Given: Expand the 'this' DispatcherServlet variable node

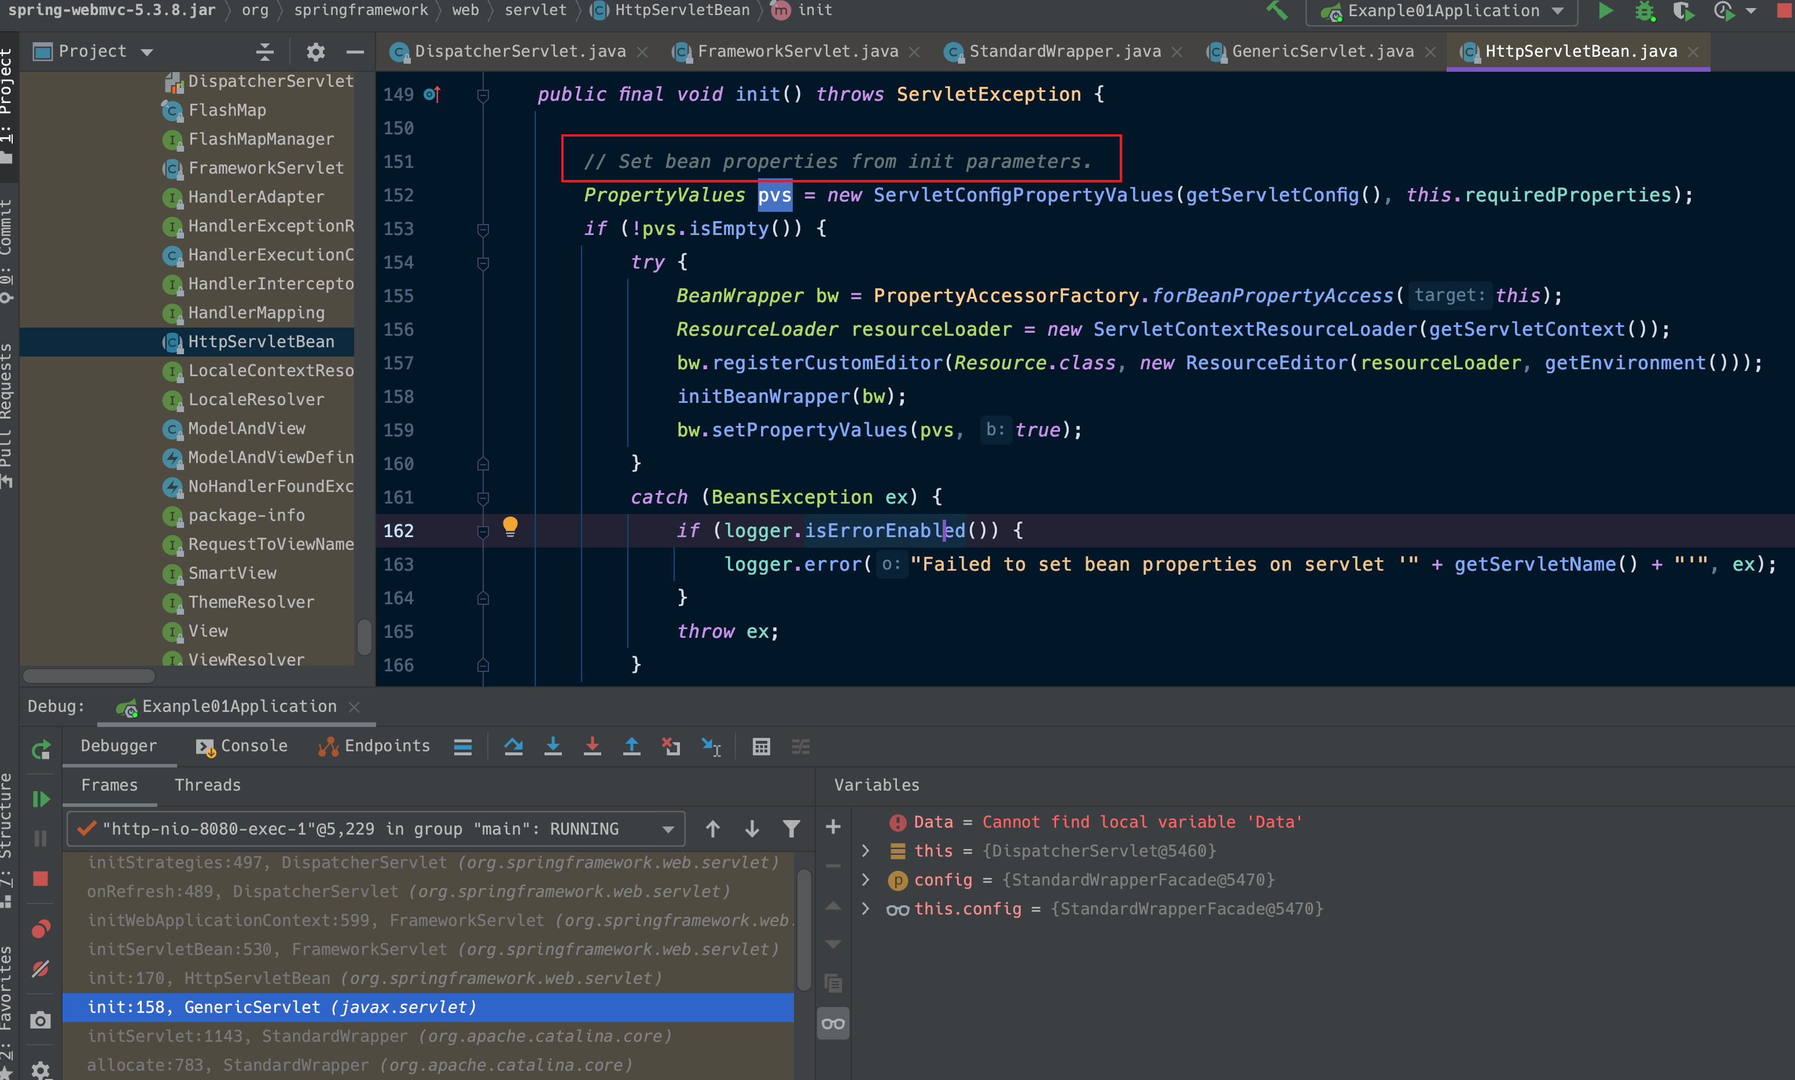Looking at the screenshot, I should [865, 851].
